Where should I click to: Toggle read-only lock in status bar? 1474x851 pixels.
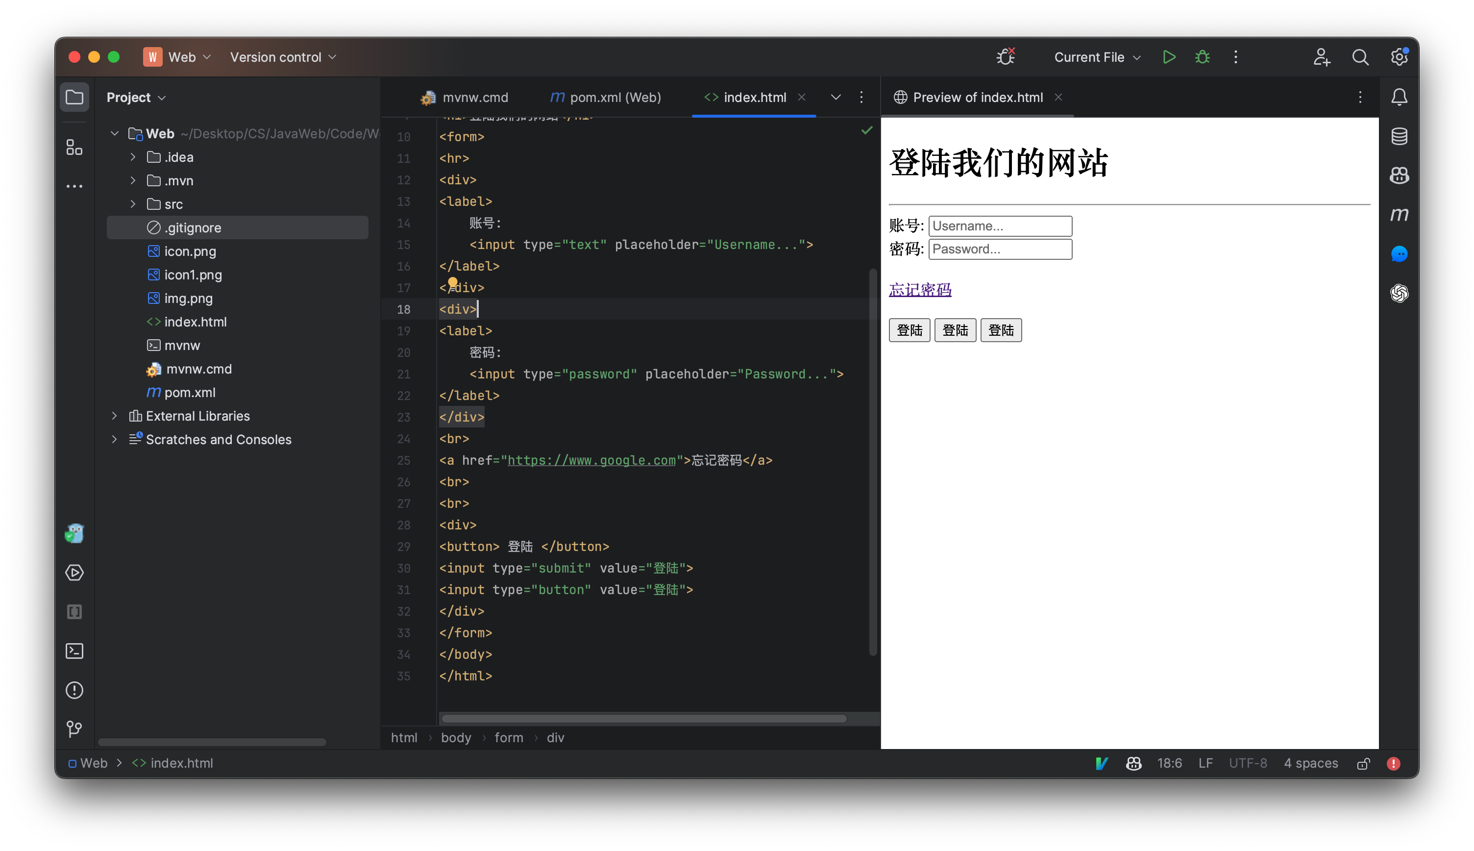[x=1363, y=763]
